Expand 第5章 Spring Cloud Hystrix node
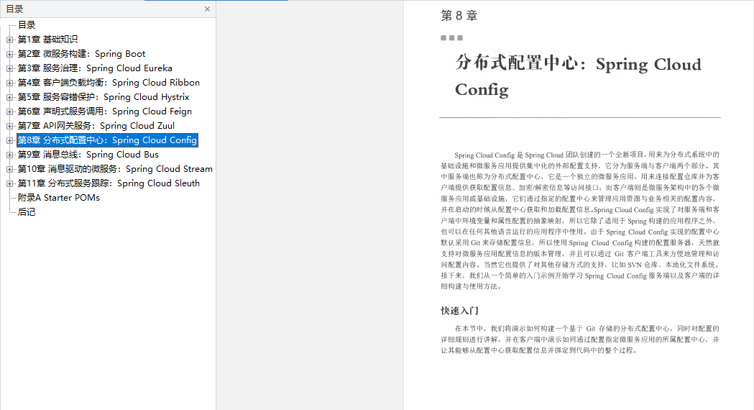754x410 pixels. 9,97
